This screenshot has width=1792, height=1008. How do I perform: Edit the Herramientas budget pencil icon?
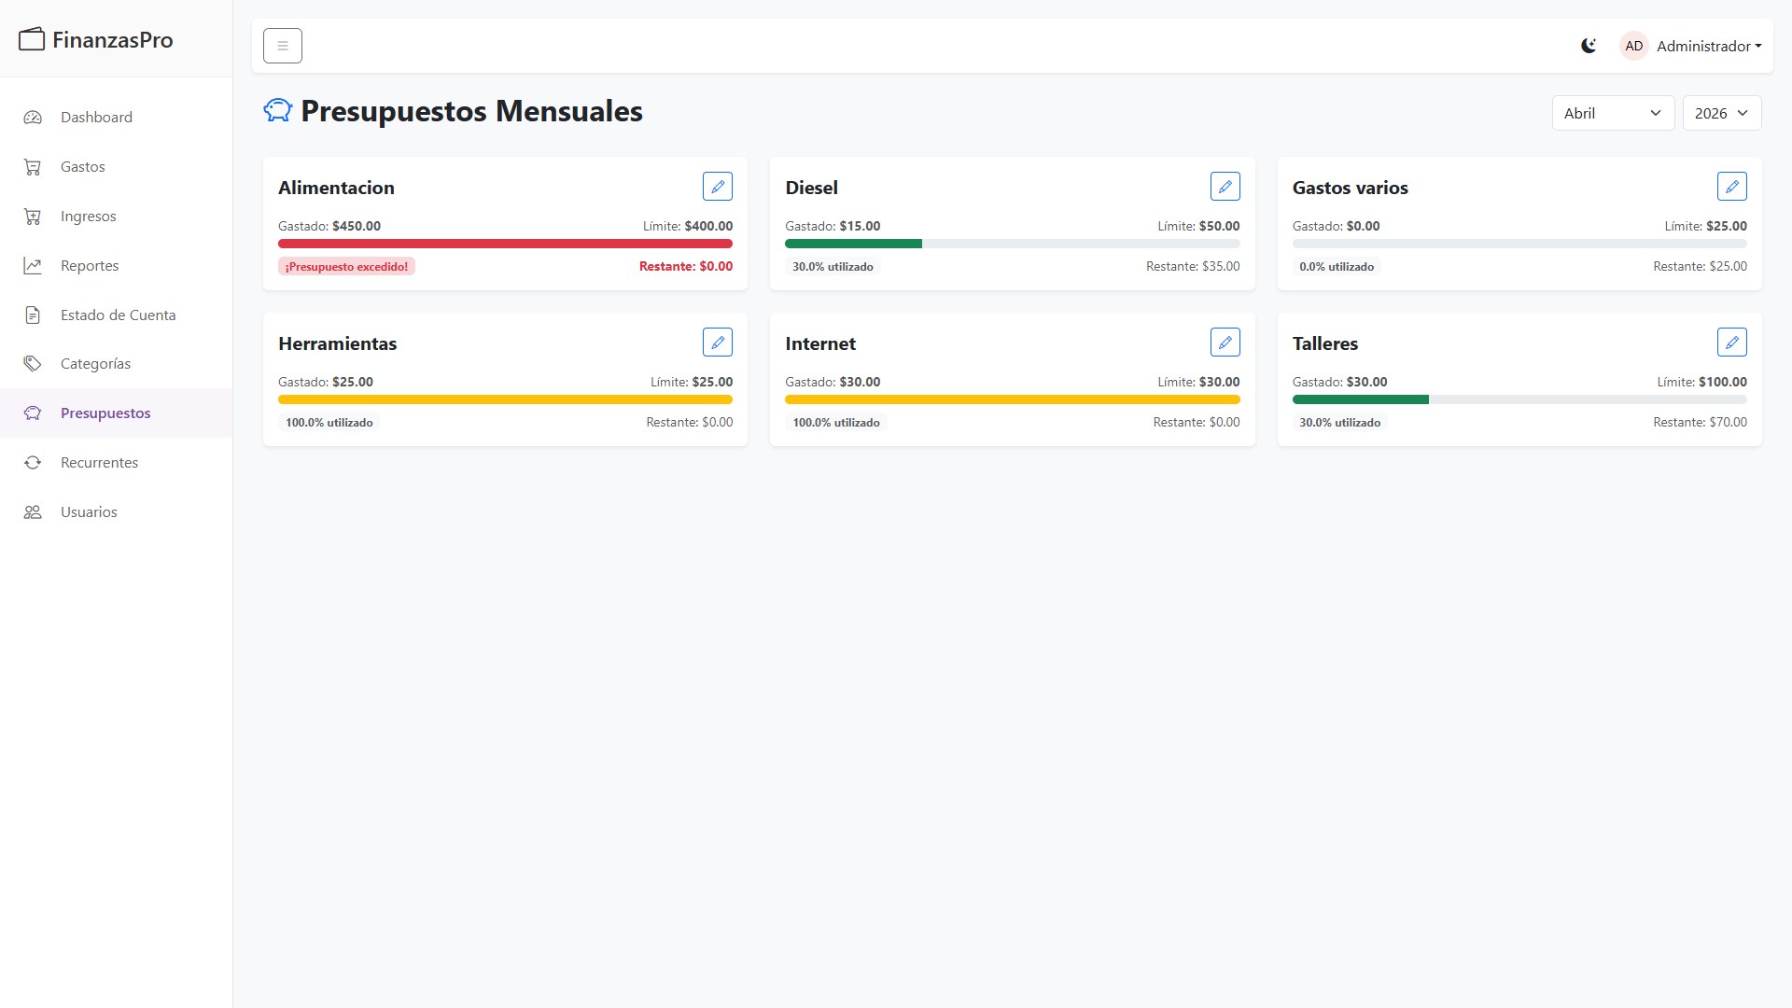[x=718, y=343]
